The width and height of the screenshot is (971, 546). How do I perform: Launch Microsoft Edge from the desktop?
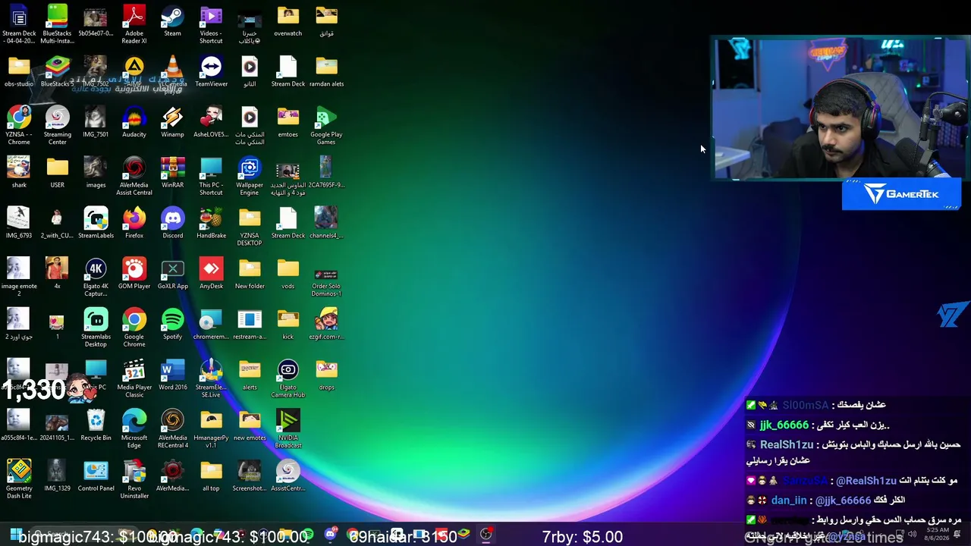coord(134,429)
